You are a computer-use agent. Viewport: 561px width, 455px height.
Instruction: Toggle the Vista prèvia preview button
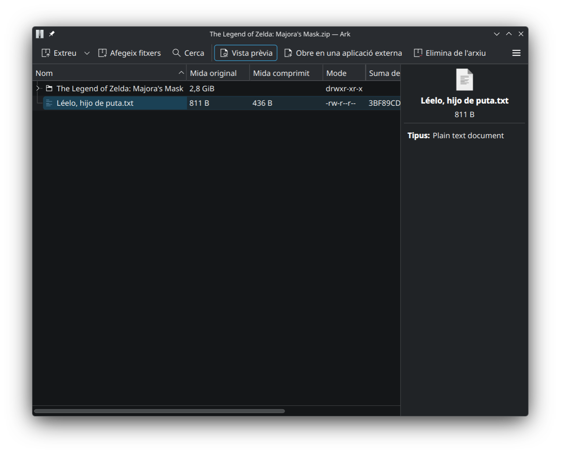pos(246,53)
